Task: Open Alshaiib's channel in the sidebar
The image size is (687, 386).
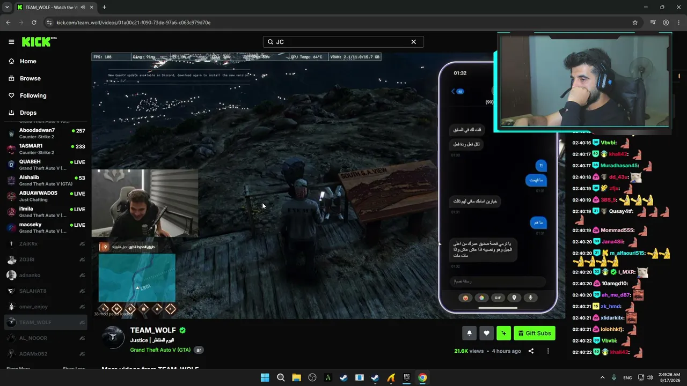Action: coord(46,181)
